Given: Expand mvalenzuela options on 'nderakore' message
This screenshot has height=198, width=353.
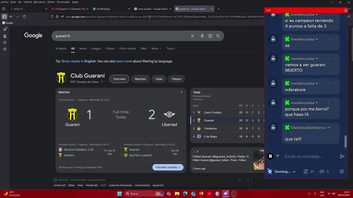Looking at the screenshot, I should pyautogui.click(x=317, y=83).
